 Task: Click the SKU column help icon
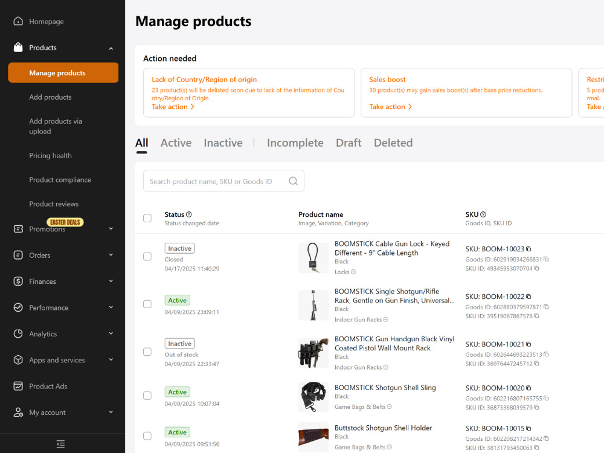(x=483, y=214)
